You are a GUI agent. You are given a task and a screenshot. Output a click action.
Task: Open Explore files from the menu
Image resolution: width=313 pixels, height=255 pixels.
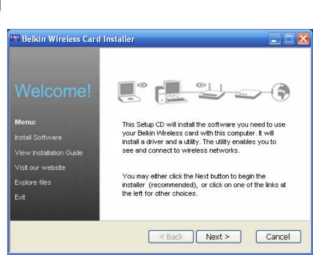[x=33, y=183]
